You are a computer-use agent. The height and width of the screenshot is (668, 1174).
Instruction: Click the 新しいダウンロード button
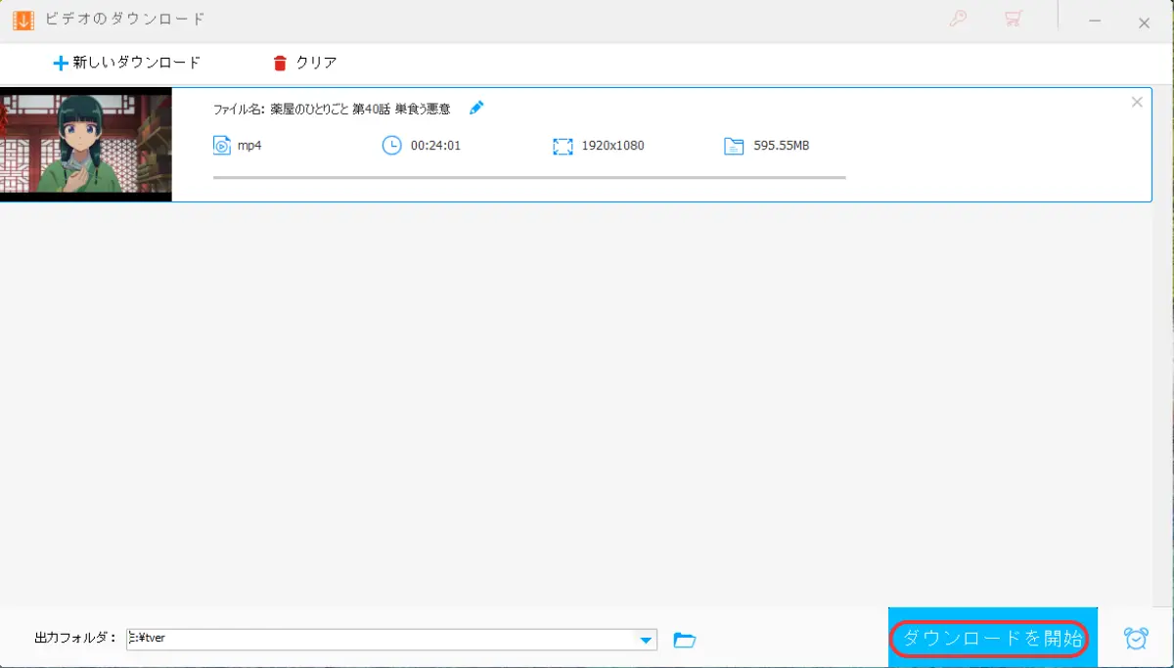coord(126,63)
